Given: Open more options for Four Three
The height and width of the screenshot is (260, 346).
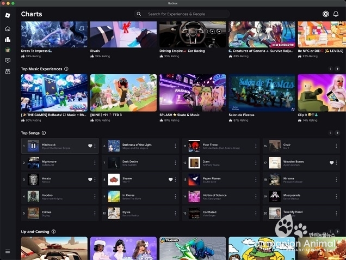Looking at the screenshot, I should pos(256,146).
